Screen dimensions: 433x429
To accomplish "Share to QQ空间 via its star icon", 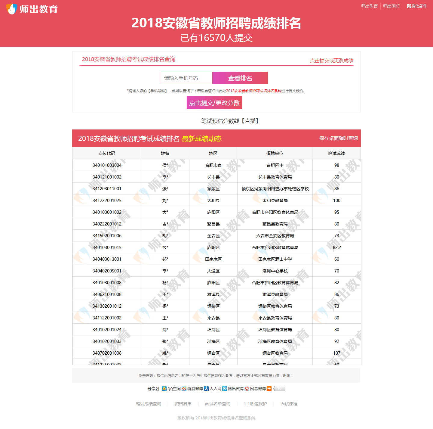I will (x=164, y=389).
